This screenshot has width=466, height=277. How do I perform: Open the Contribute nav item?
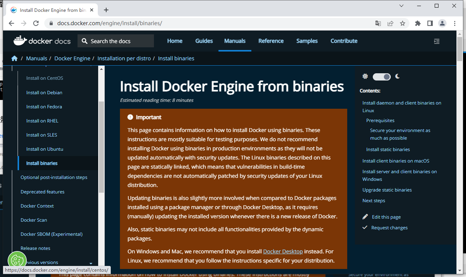click(344, 41)
